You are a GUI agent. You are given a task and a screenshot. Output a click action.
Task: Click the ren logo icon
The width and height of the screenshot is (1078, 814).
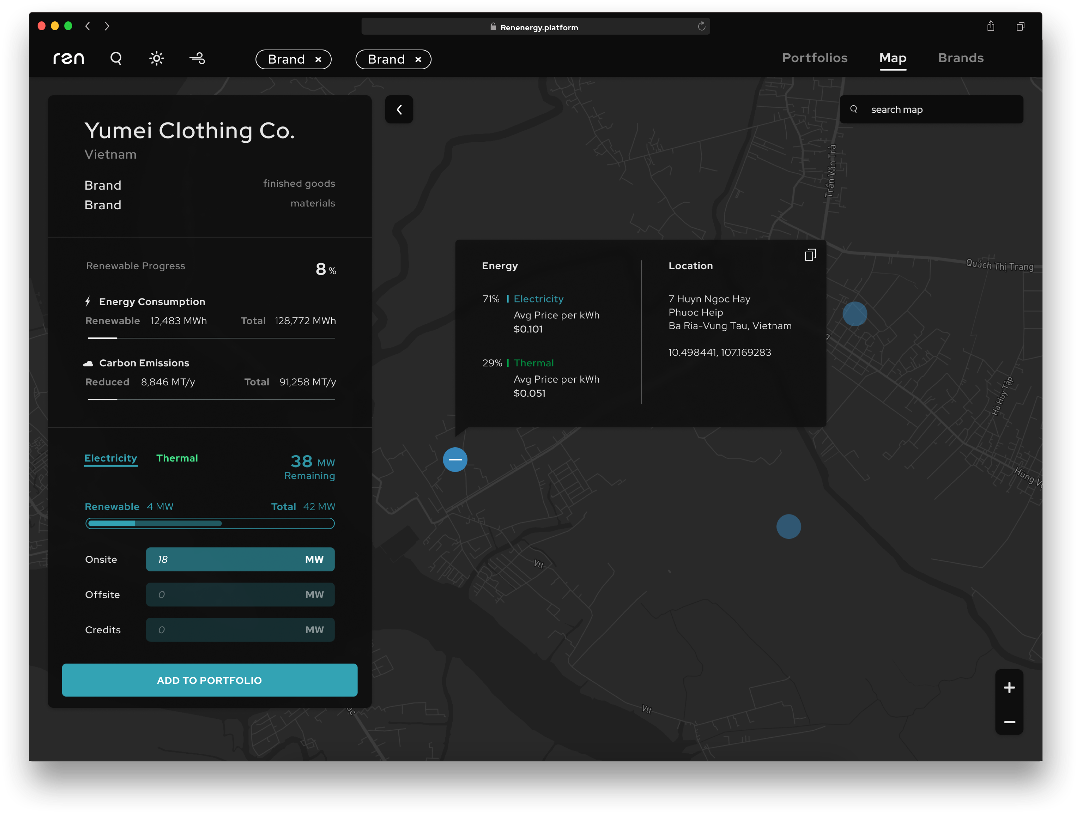[x=68, y=59]
